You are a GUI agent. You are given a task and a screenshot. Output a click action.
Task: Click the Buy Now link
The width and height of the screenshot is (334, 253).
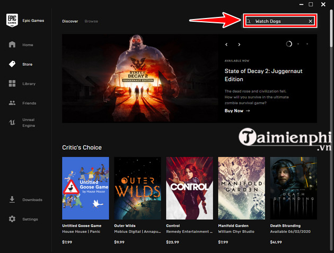click(x=237, y=111)
